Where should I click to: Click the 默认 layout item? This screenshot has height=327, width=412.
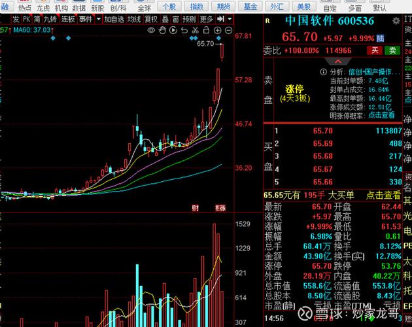(x=379, y=7)
